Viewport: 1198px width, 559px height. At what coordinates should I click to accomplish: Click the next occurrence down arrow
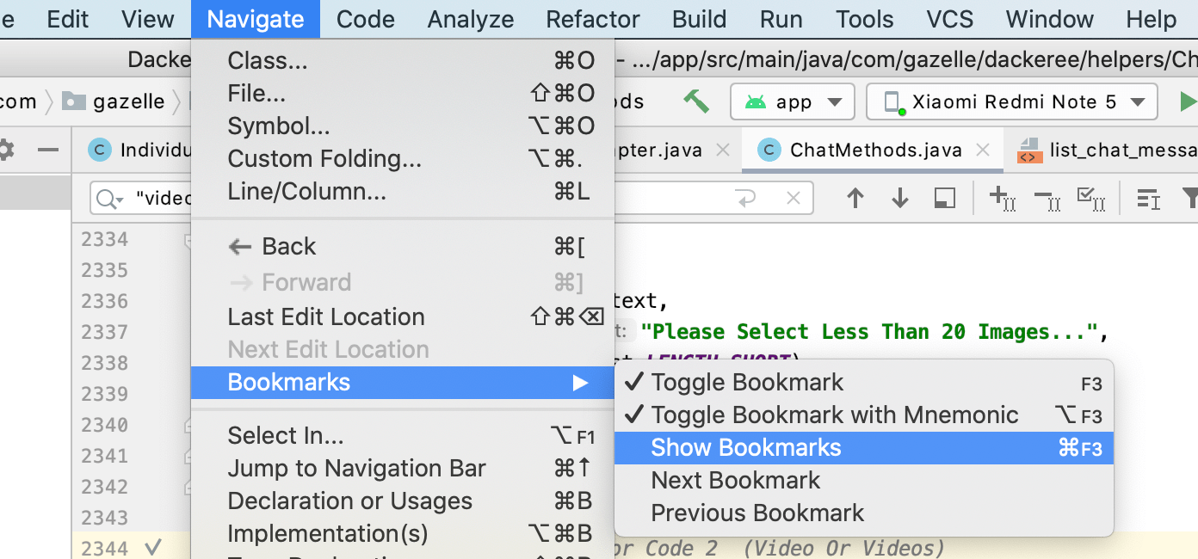pos(899,198)
